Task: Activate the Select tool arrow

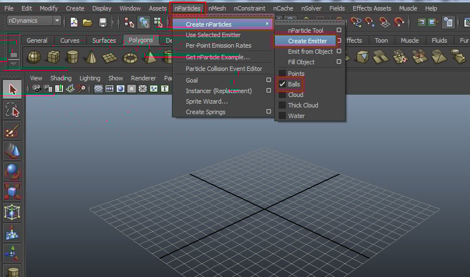Action: click(12, 89)
